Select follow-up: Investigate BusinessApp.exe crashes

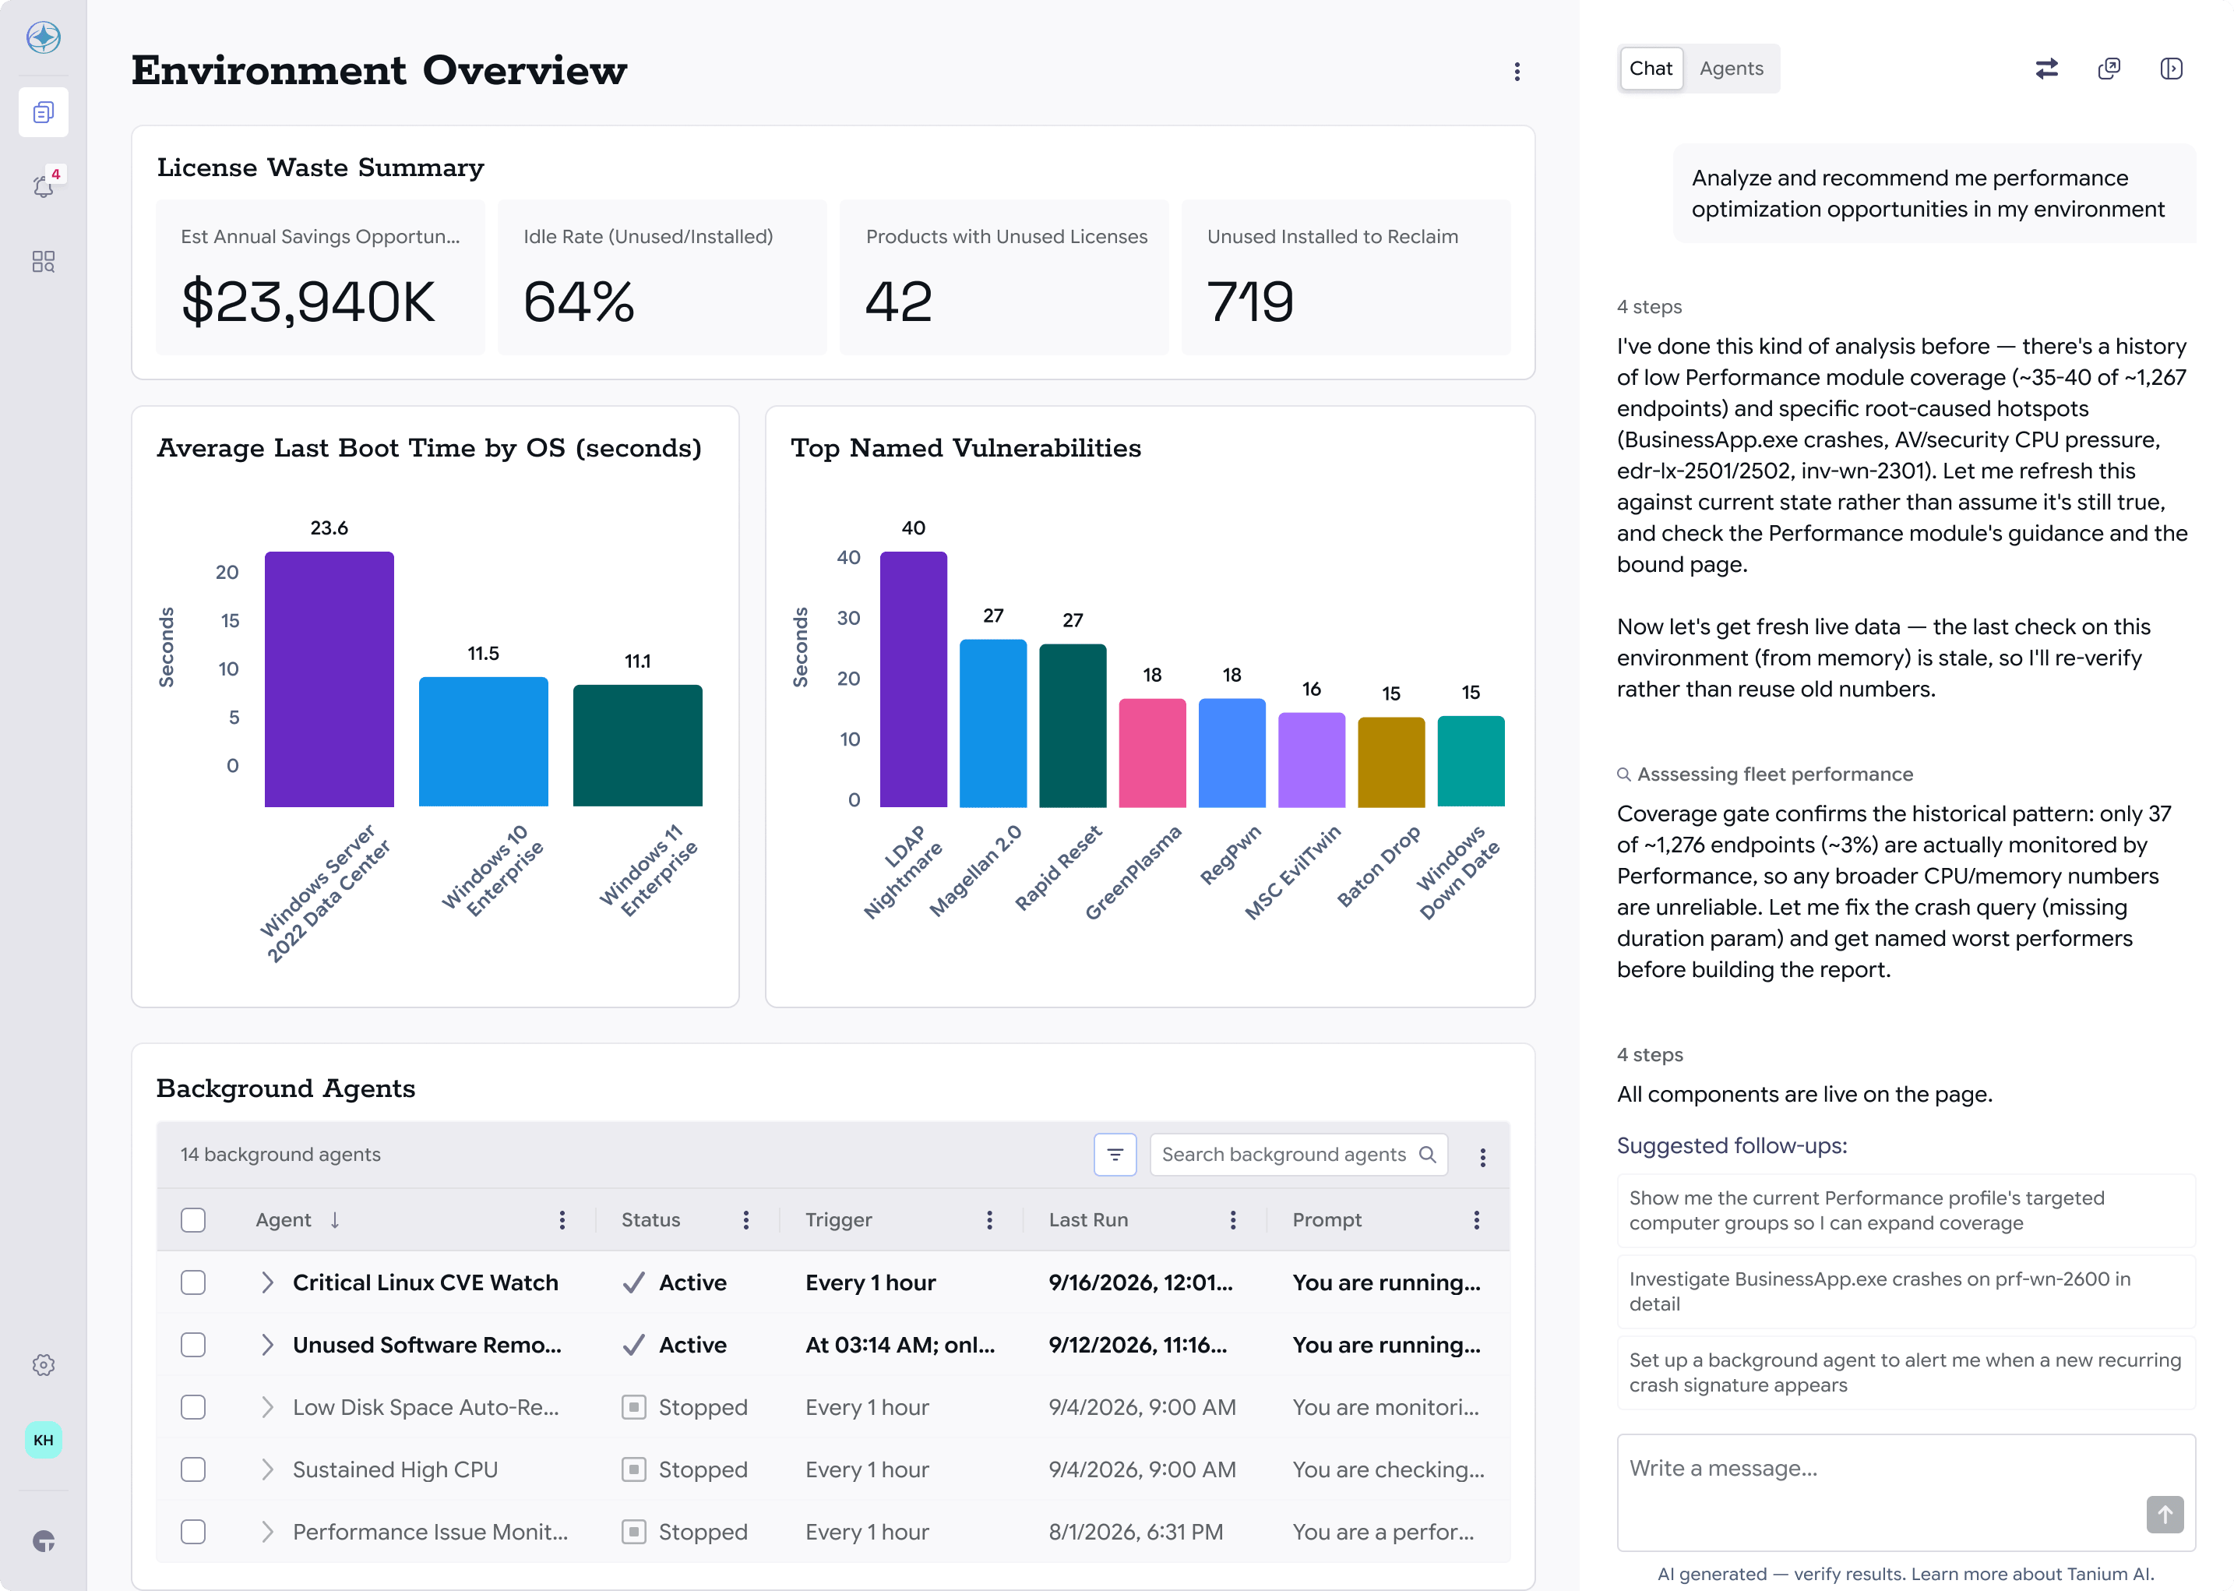click(x=1906, y=1292)
